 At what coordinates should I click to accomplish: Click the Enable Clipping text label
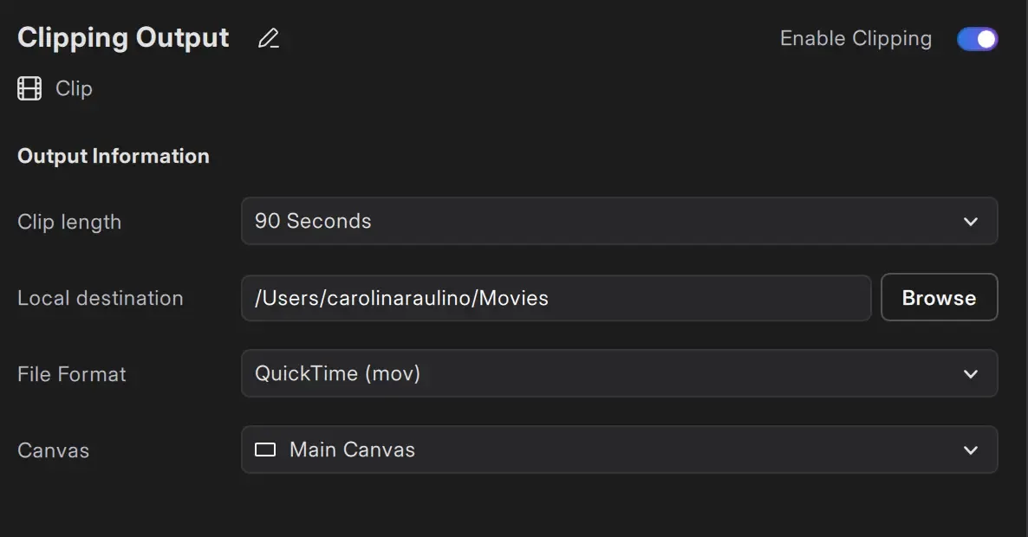(x=856, y=38)
